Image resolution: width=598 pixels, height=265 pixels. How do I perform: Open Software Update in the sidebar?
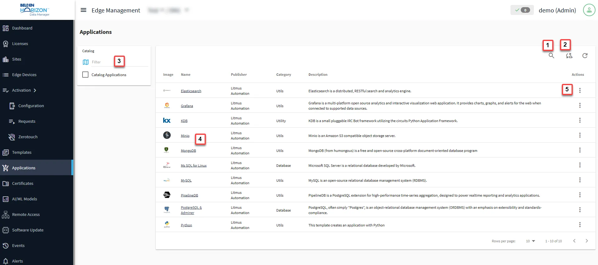point(36,230)
